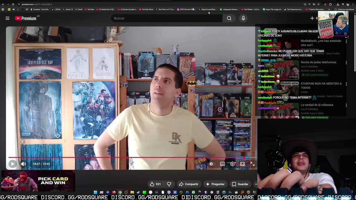The height and width of the screenshot is (200, 356).
Task: Open the Imgur: The magic of bookmark
Action: [272, 9]
